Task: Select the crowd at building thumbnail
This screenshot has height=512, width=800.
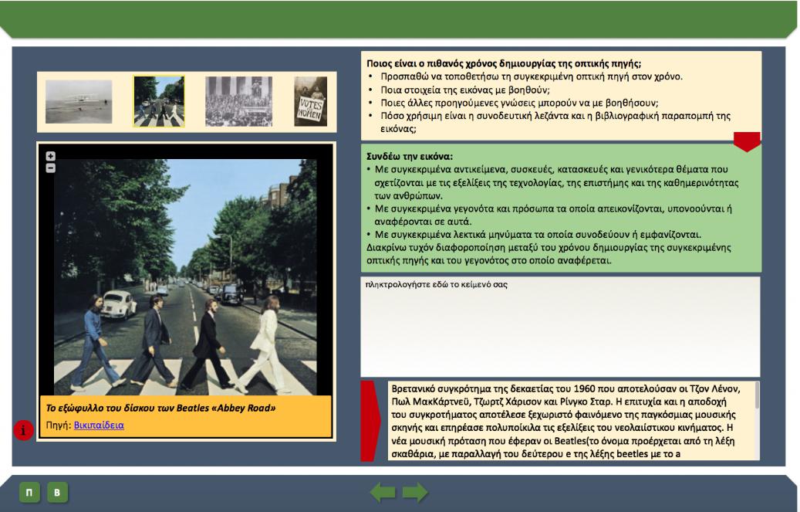Action: coord(239,101)
